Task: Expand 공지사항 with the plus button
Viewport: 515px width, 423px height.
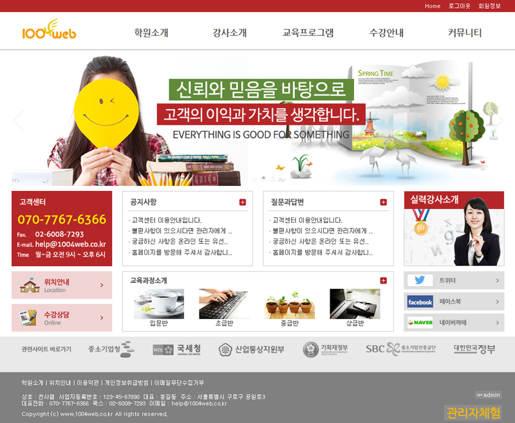Action: 243,203
